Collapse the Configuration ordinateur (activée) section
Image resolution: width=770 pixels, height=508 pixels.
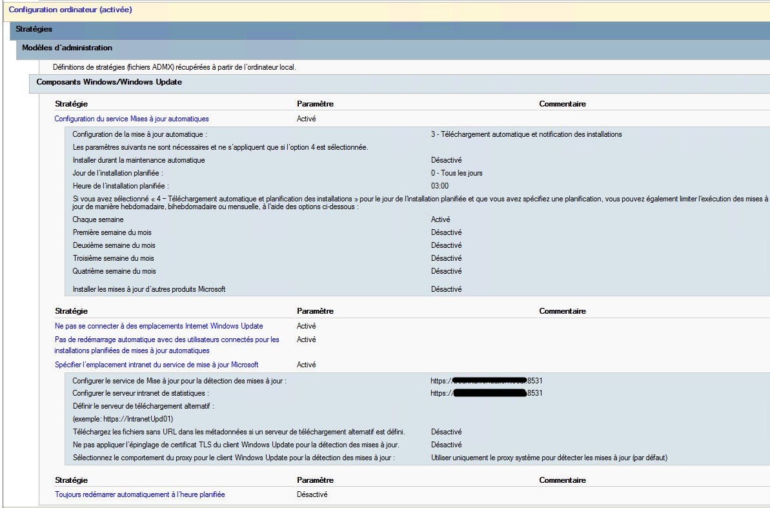tap(70, 10)
